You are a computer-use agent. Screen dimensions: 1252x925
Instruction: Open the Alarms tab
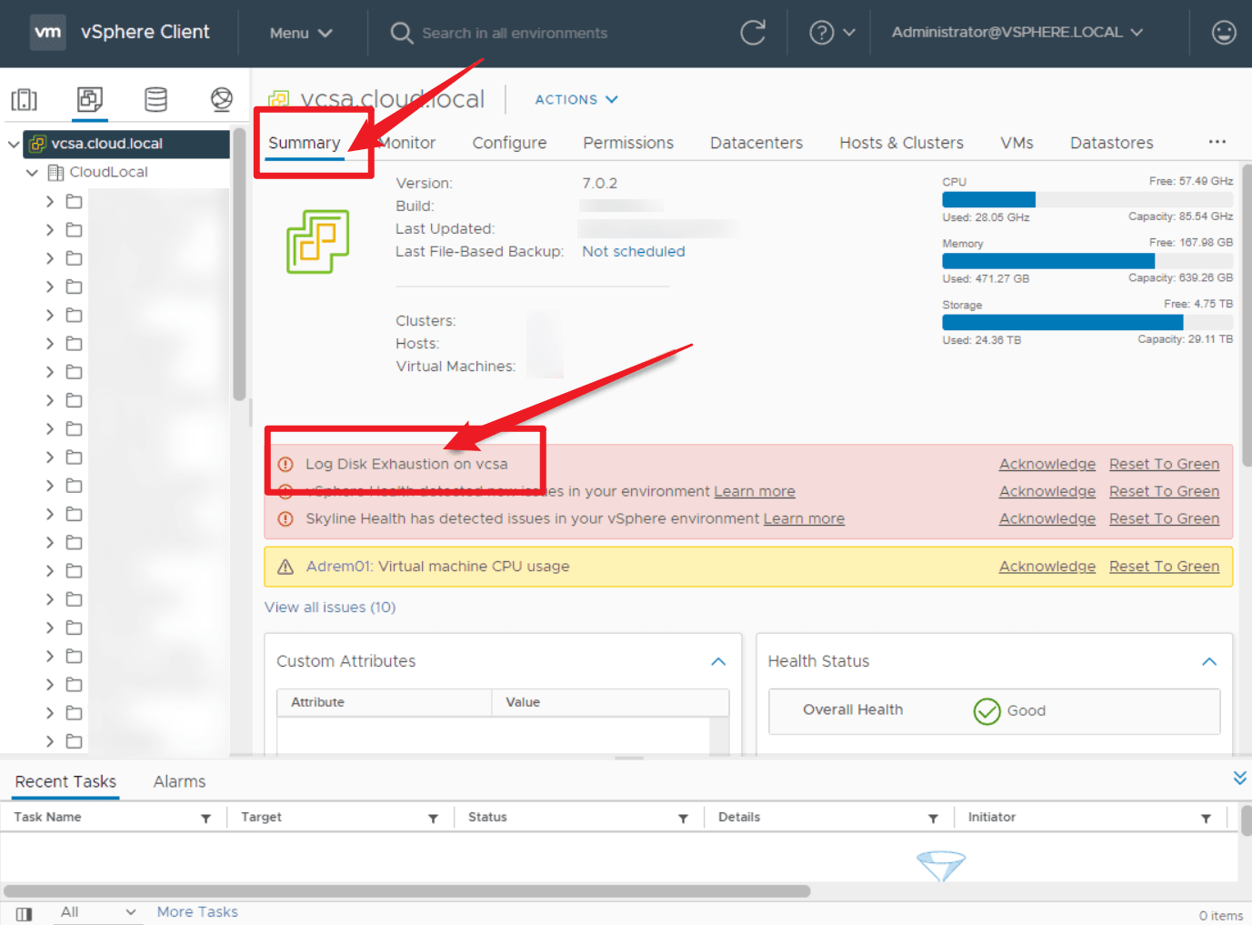pos(179,781)
